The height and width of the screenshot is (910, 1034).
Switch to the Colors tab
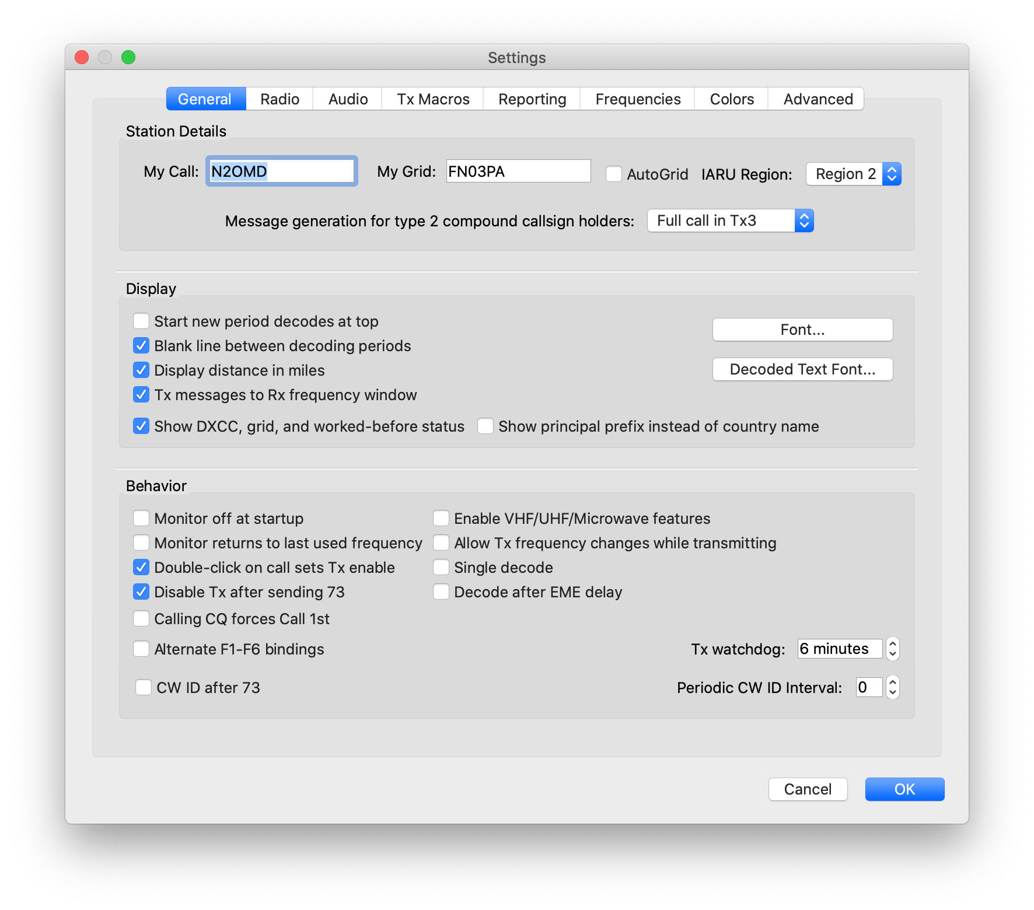732,99
